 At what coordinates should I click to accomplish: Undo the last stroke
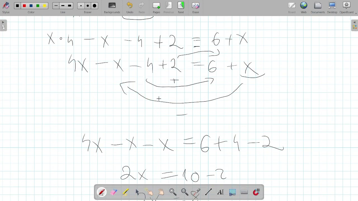click(130, 8)
